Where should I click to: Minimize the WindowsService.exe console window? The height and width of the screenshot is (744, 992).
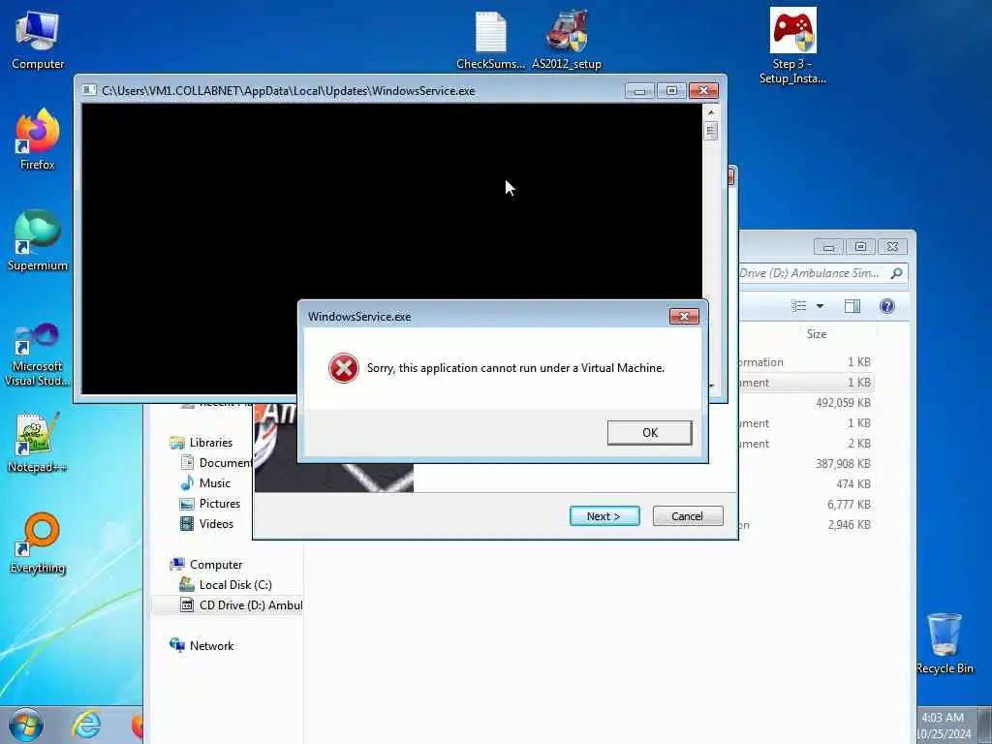639,91
